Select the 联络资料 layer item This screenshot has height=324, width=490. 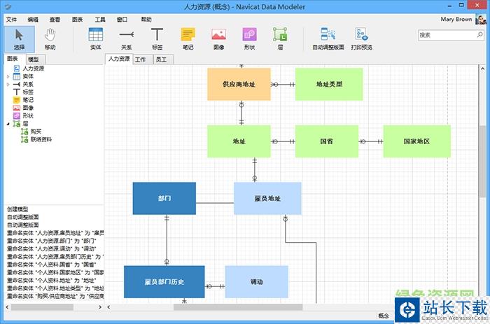point(41,139)
